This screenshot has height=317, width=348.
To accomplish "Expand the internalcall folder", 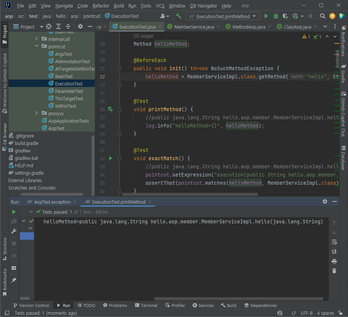I will coord(36,39).
